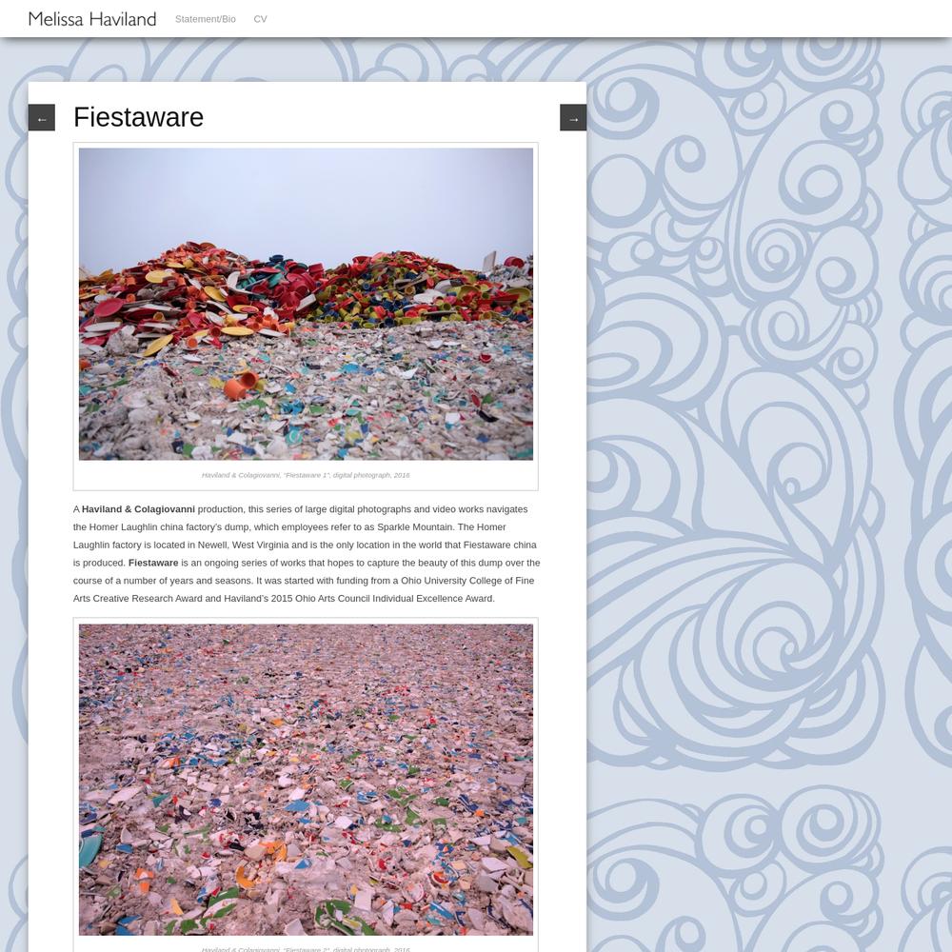
Task: Click the Fiestaware 2 caption at page bottom
Action: pyautogui.click(x=306, y=949)
